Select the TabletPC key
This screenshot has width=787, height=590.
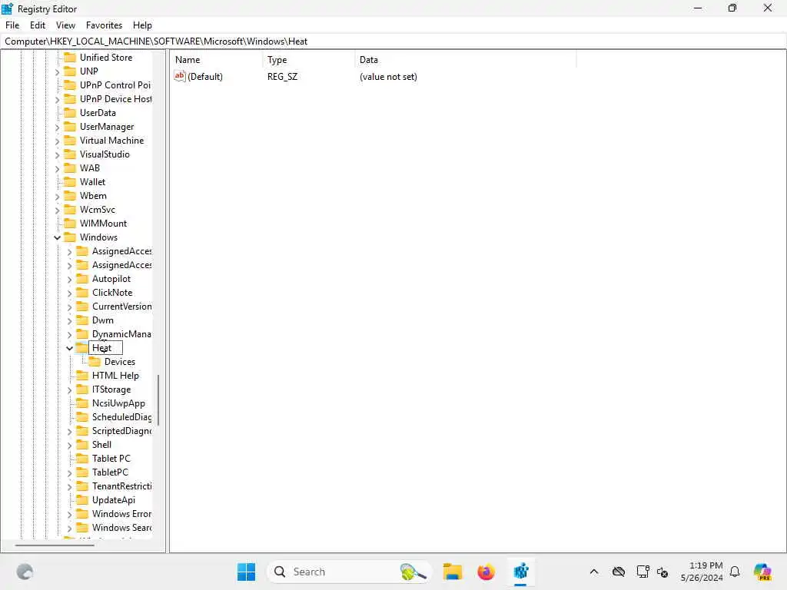[x=110, y=472]
